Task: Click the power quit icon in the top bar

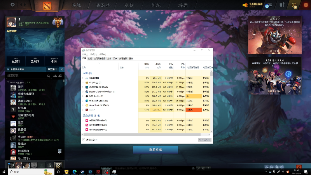Action: tap(306, 5)
